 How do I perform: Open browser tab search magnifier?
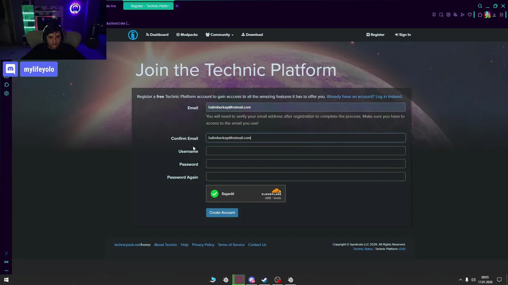[480, 6]
